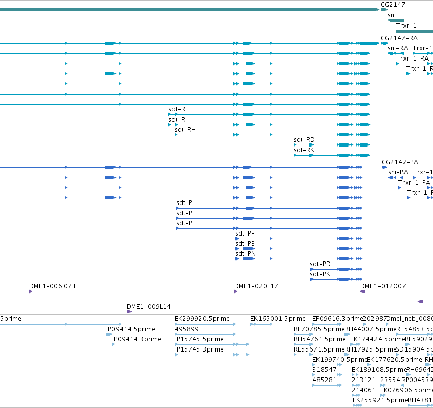Screen dimensions: 433x408
Task: Click the sdt-RD transcript label
Action: point(304,140)
